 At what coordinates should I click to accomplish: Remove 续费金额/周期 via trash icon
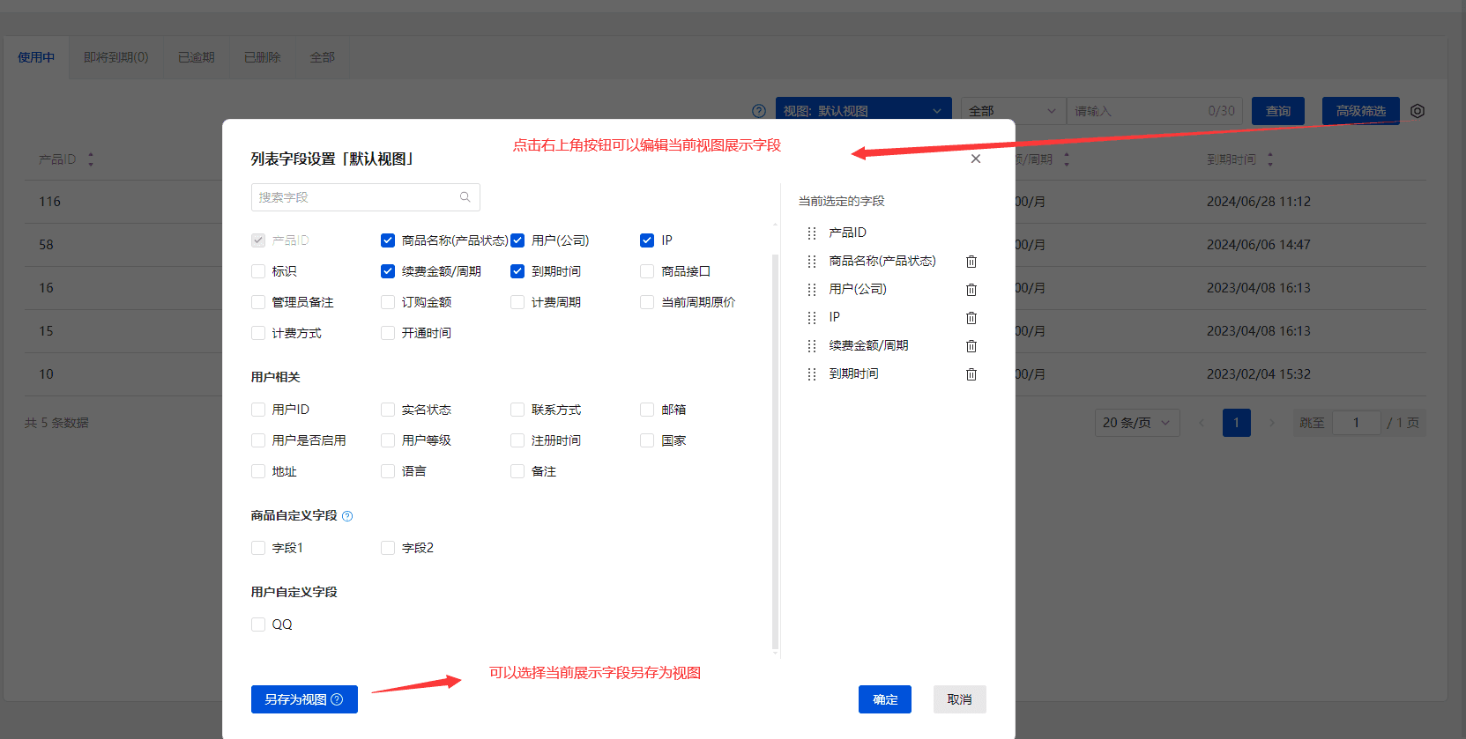[971, 346]
